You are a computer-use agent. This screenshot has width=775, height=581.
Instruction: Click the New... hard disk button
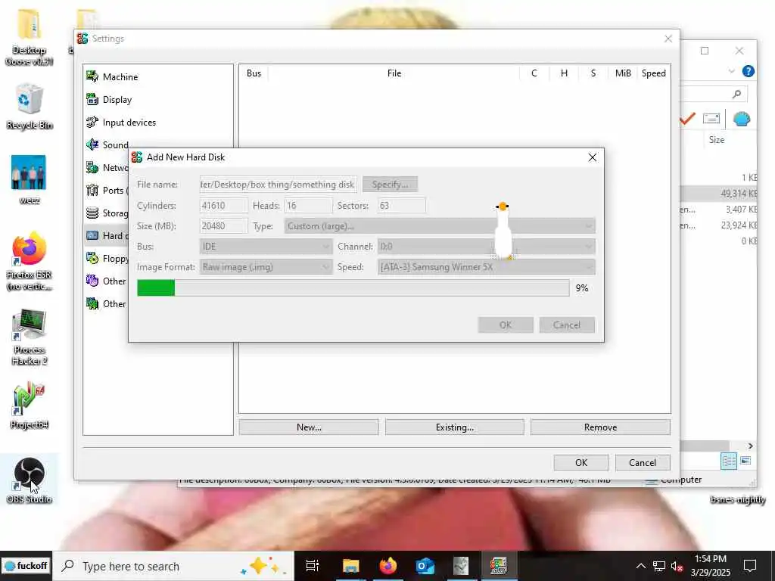click(x=309, y=427)
